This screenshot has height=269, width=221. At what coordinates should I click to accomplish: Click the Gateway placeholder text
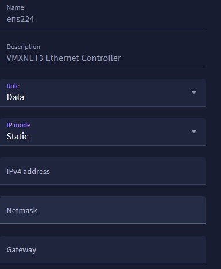pyautogui.click(x=21, y=250)
